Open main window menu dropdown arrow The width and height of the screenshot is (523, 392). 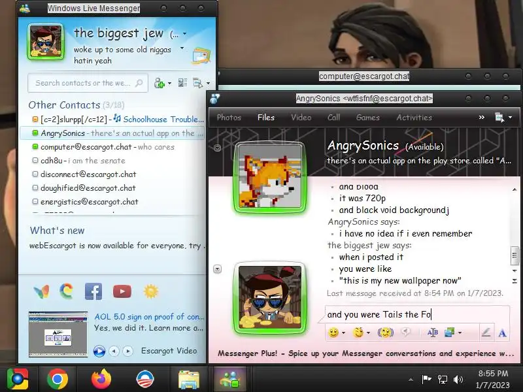208,84
